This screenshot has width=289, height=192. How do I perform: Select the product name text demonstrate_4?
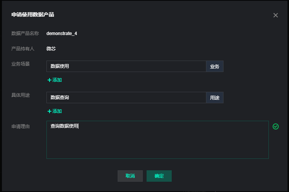pyautogui.click(x=62, y=33)
